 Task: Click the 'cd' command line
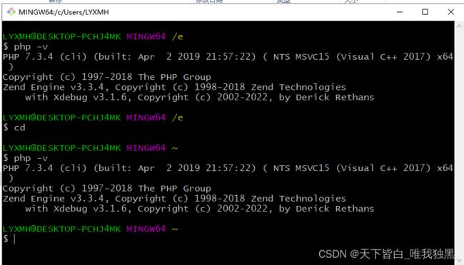[14, 128]
